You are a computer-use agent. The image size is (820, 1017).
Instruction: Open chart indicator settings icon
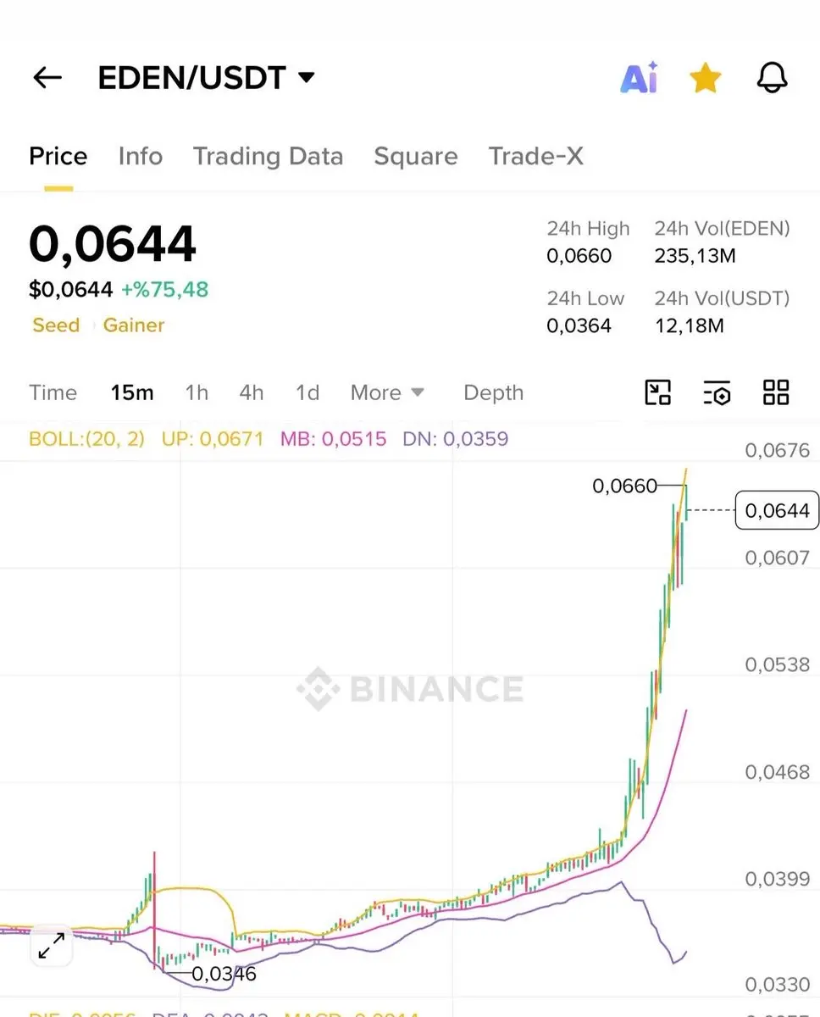point(717,392)
